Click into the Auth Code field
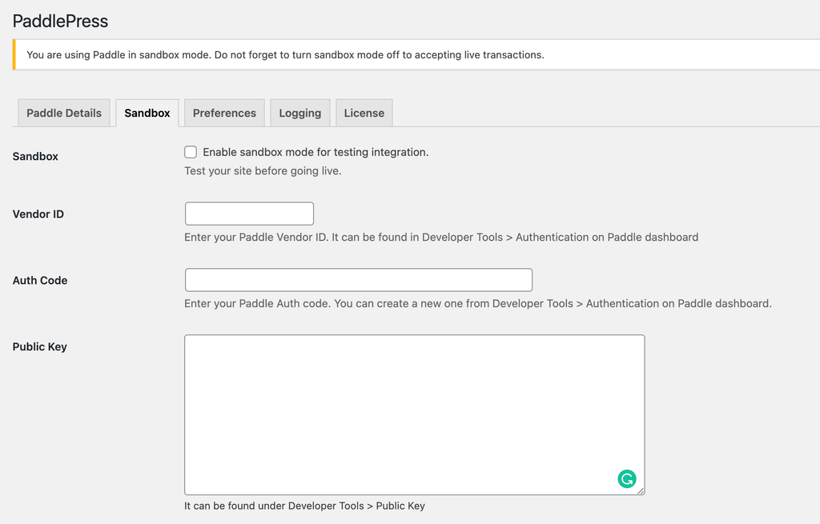 coord(359,280)
